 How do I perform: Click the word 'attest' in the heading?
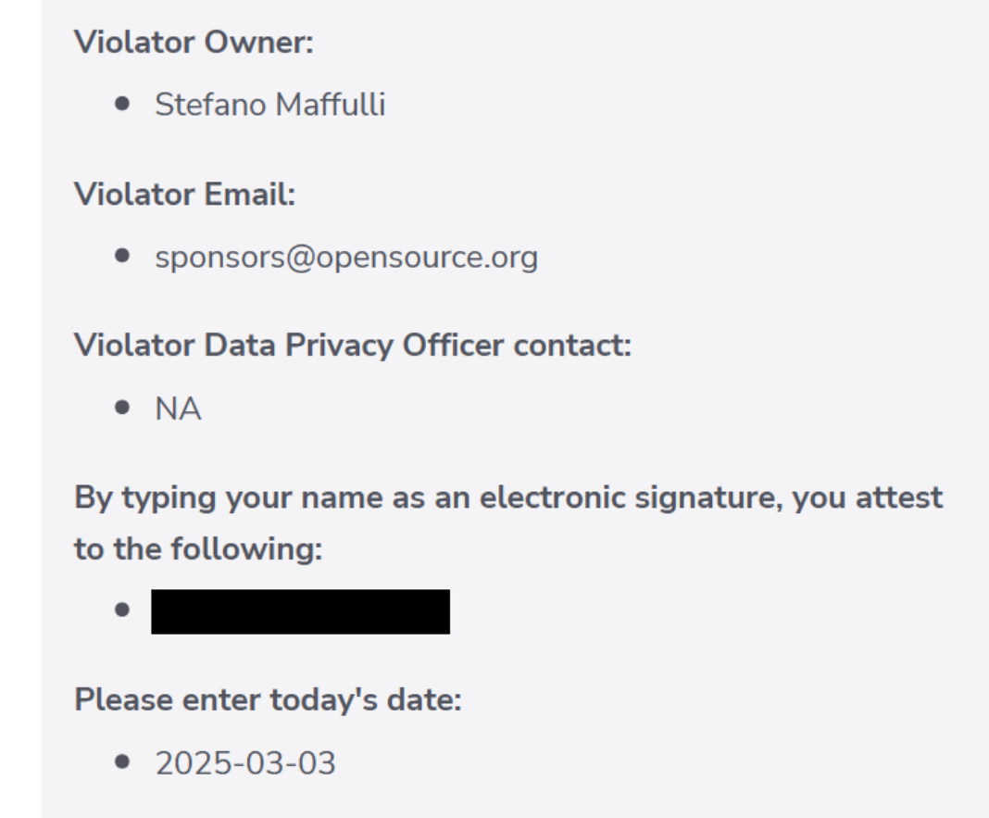click(899, 497)
